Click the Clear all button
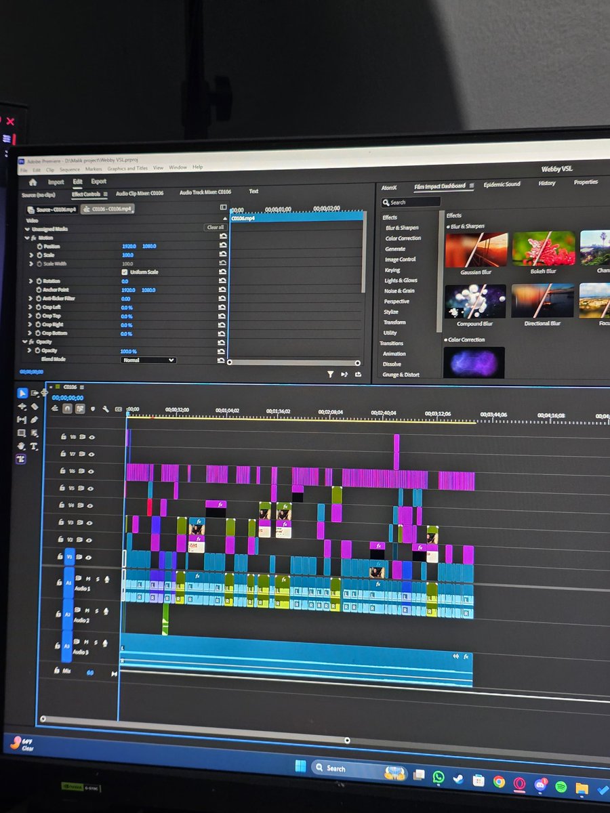The image size is (610, 813). point(215,228)
